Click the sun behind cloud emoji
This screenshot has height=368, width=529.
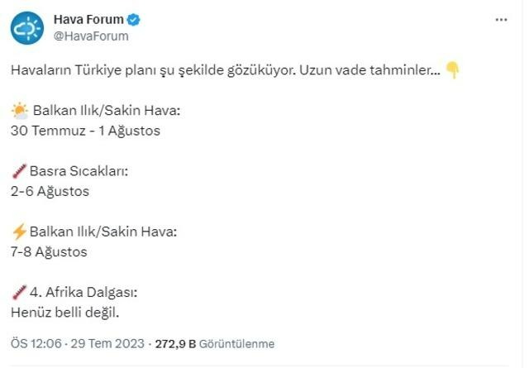click(20, 111)
